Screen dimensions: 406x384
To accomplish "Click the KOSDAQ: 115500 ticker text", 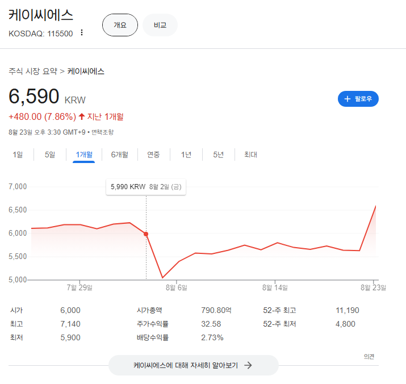I will pyautogui.click(x=41, y=34).
